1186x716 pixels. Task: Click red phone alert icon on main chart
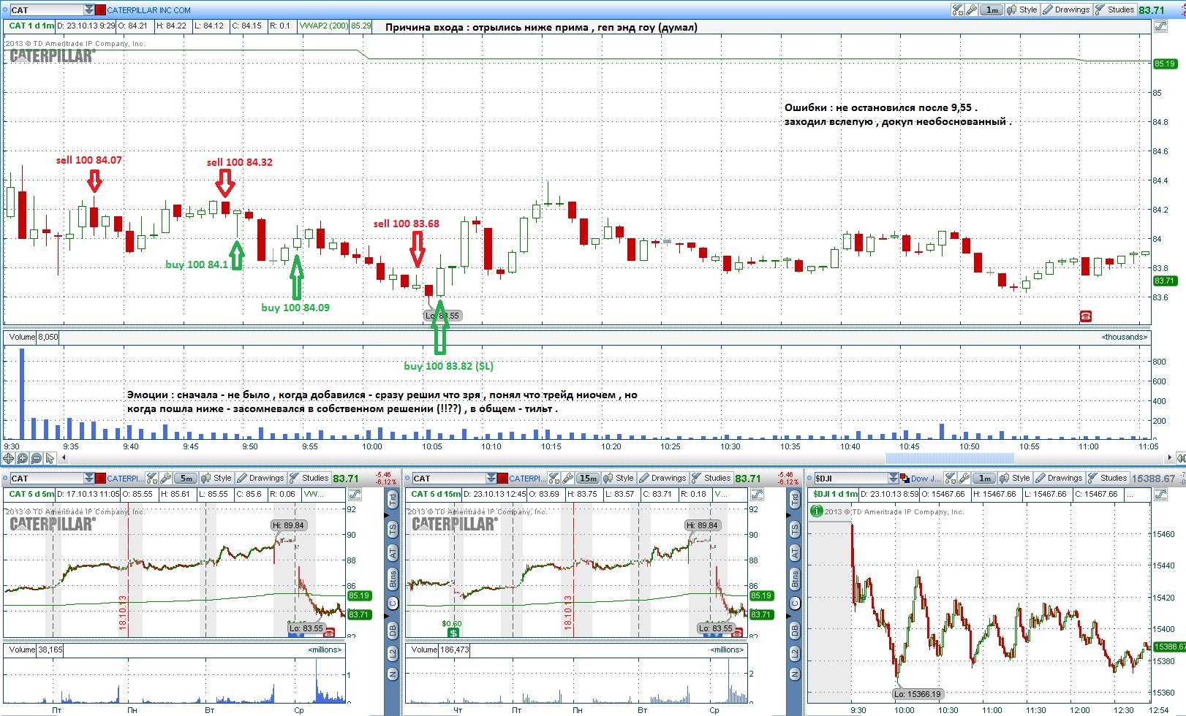tap(1085, 316)
